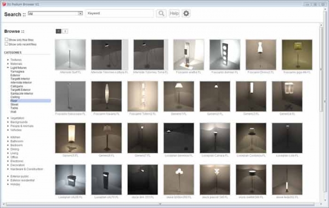
Task: Enable Show only recent files checkbox
Action: [x=7, y=44]
